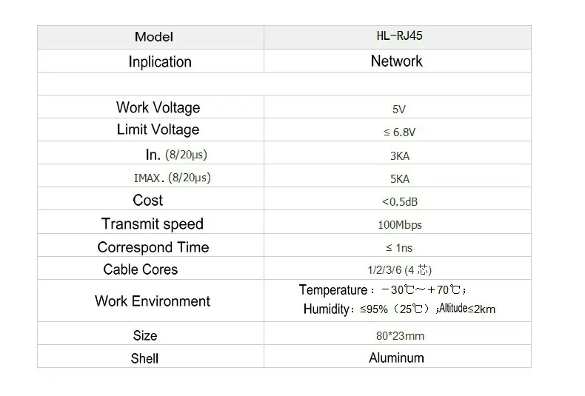
Task: Click the Work Environment label
Action: [x=153, y=301]
